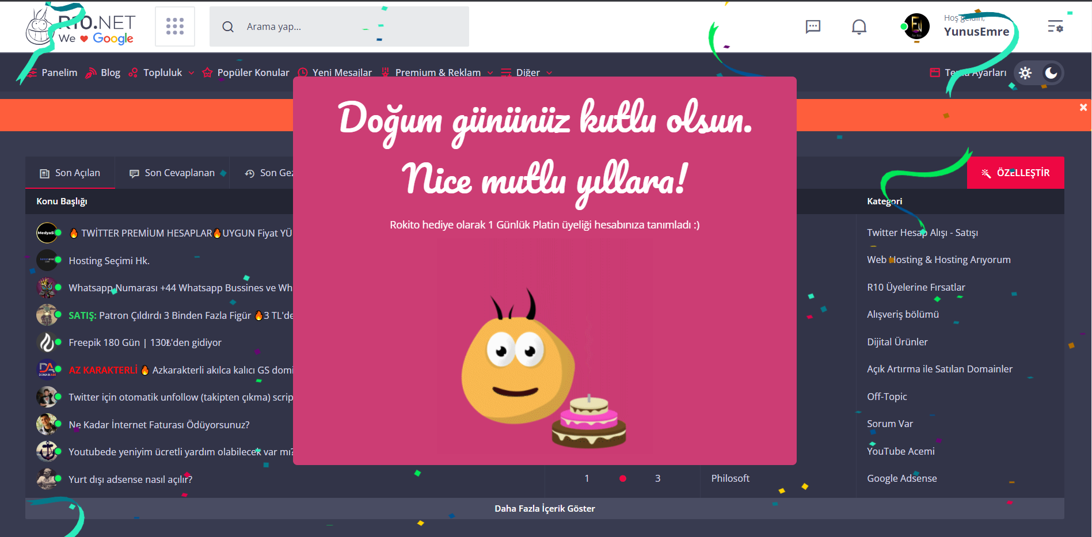Click the Son Açılan tab icon
Image resolution: width=1092 pixels, height=537 pixels.
[x=44, y=173]
